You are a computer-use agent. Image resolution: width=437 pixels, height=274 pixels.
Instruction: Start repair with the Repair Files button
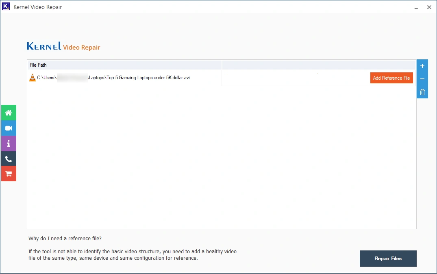tap(388, 259)
